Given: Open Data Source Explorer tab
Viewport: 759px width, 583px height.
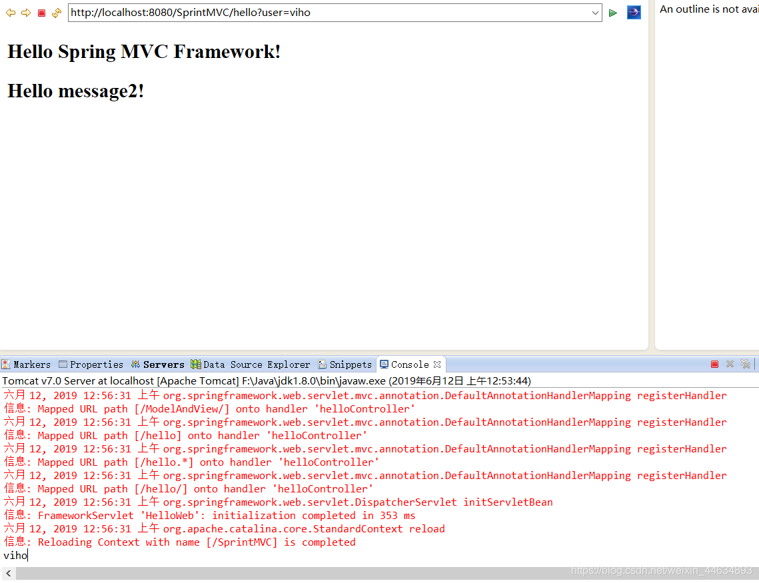Looking at the screenshot, I should point(251,364).
